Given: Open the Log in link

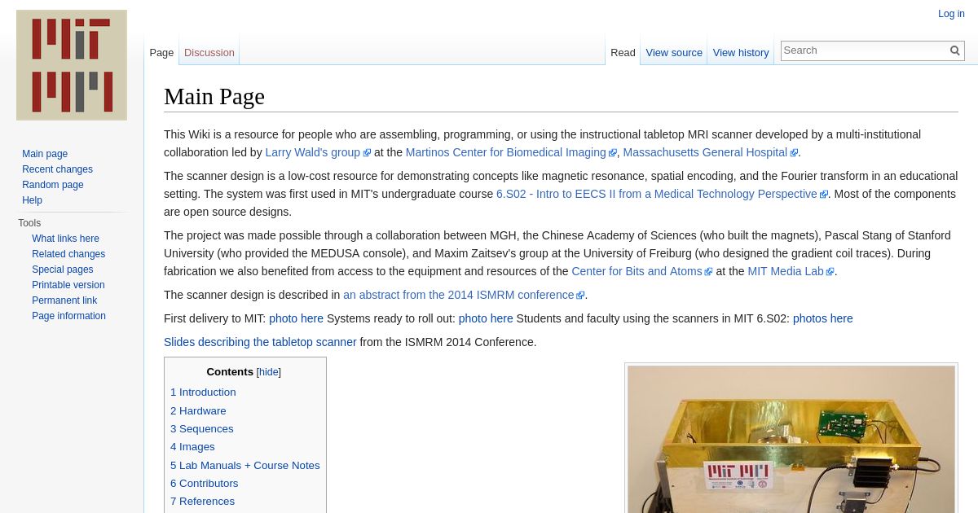Looking at the screenshot, I should click(x=951, y=14).
